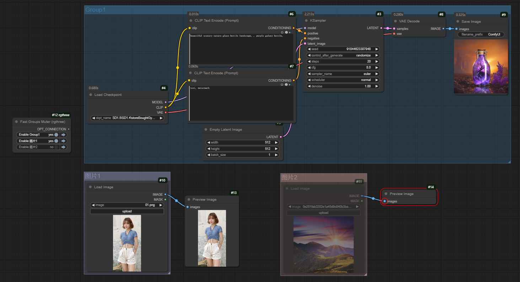The height and width of the screenshot is (282, 520).
Task: Click the filename_prefix field in Save Image
Action: [x=481, y=34]
